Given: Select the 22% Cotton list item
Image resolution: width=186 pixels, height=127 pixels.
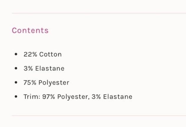Looking at the screenshot, I should click(42, 54).
